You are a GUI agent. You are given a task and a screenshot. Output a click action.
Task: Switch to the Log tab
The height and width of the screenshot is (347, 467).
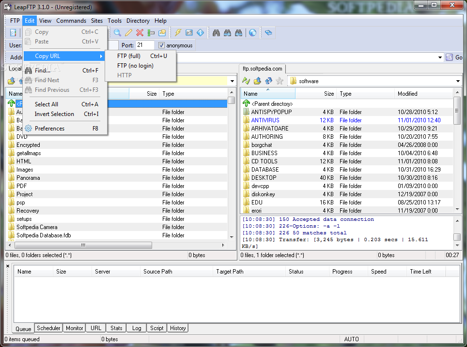tap(137, 328)
